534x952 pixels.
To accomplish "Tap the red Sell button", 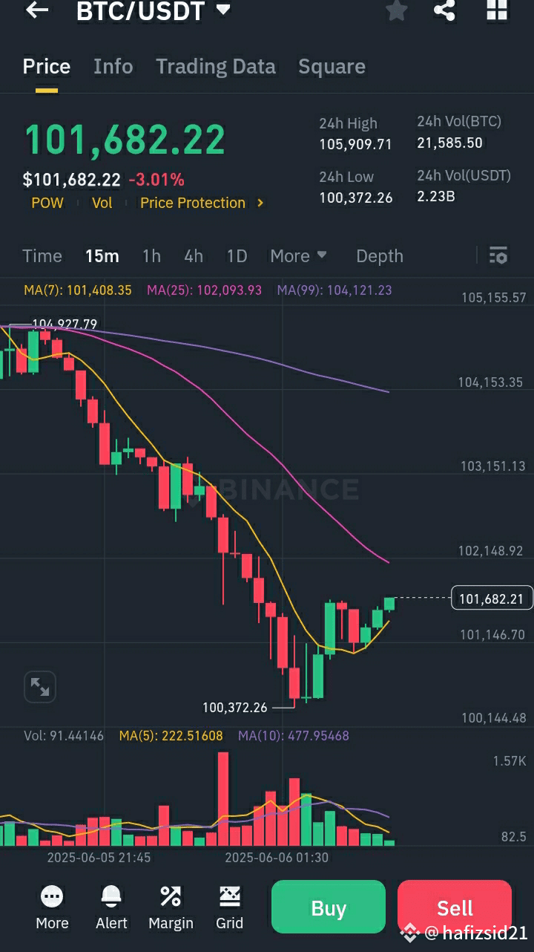I will tap(455, 908).
